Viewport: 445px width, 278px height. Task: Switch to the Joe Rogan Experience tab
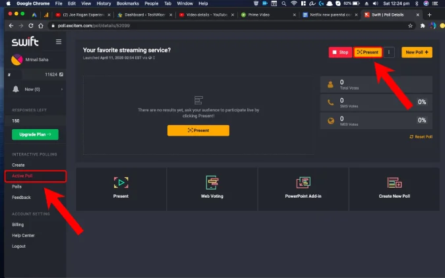83,14
